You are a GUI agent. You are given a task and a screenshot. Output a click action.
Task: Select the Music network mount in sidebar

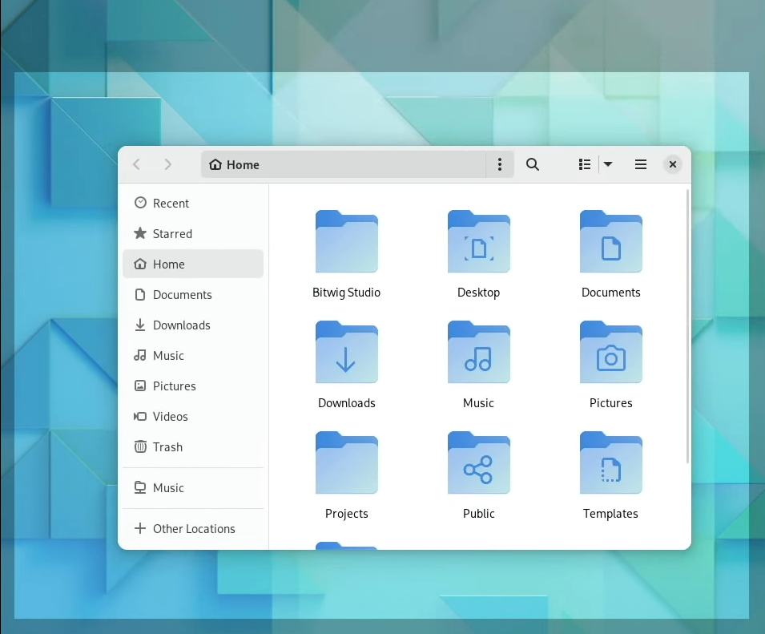168,488
